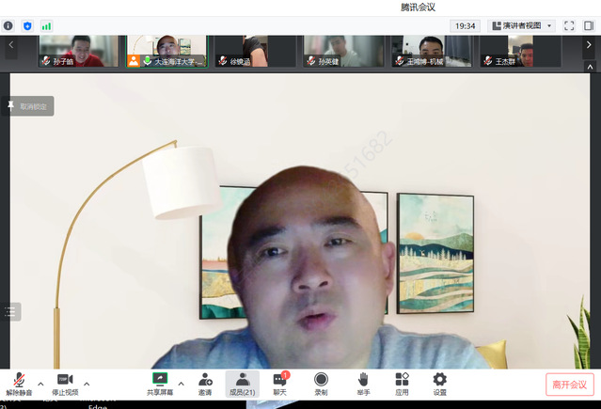
Task: Click the meeting info icon
Action: [x=8, y=26]
